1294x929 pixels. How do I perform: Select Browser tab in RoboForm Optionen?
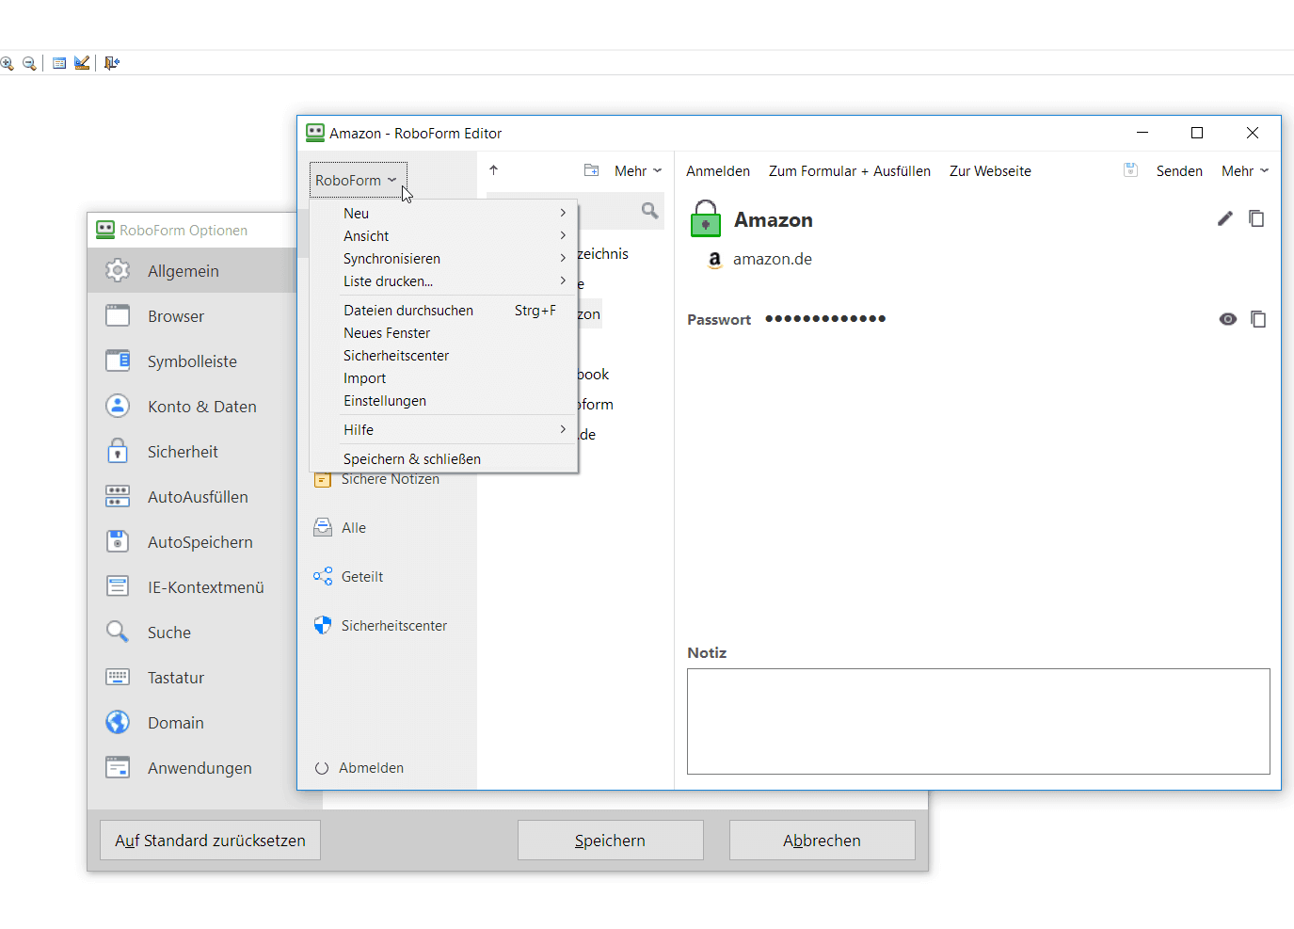[x=192, y=316]
